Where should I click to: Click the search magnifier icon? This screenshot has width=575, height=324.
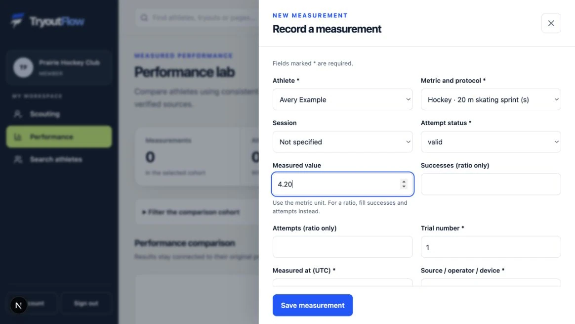[x=144, y=18]
